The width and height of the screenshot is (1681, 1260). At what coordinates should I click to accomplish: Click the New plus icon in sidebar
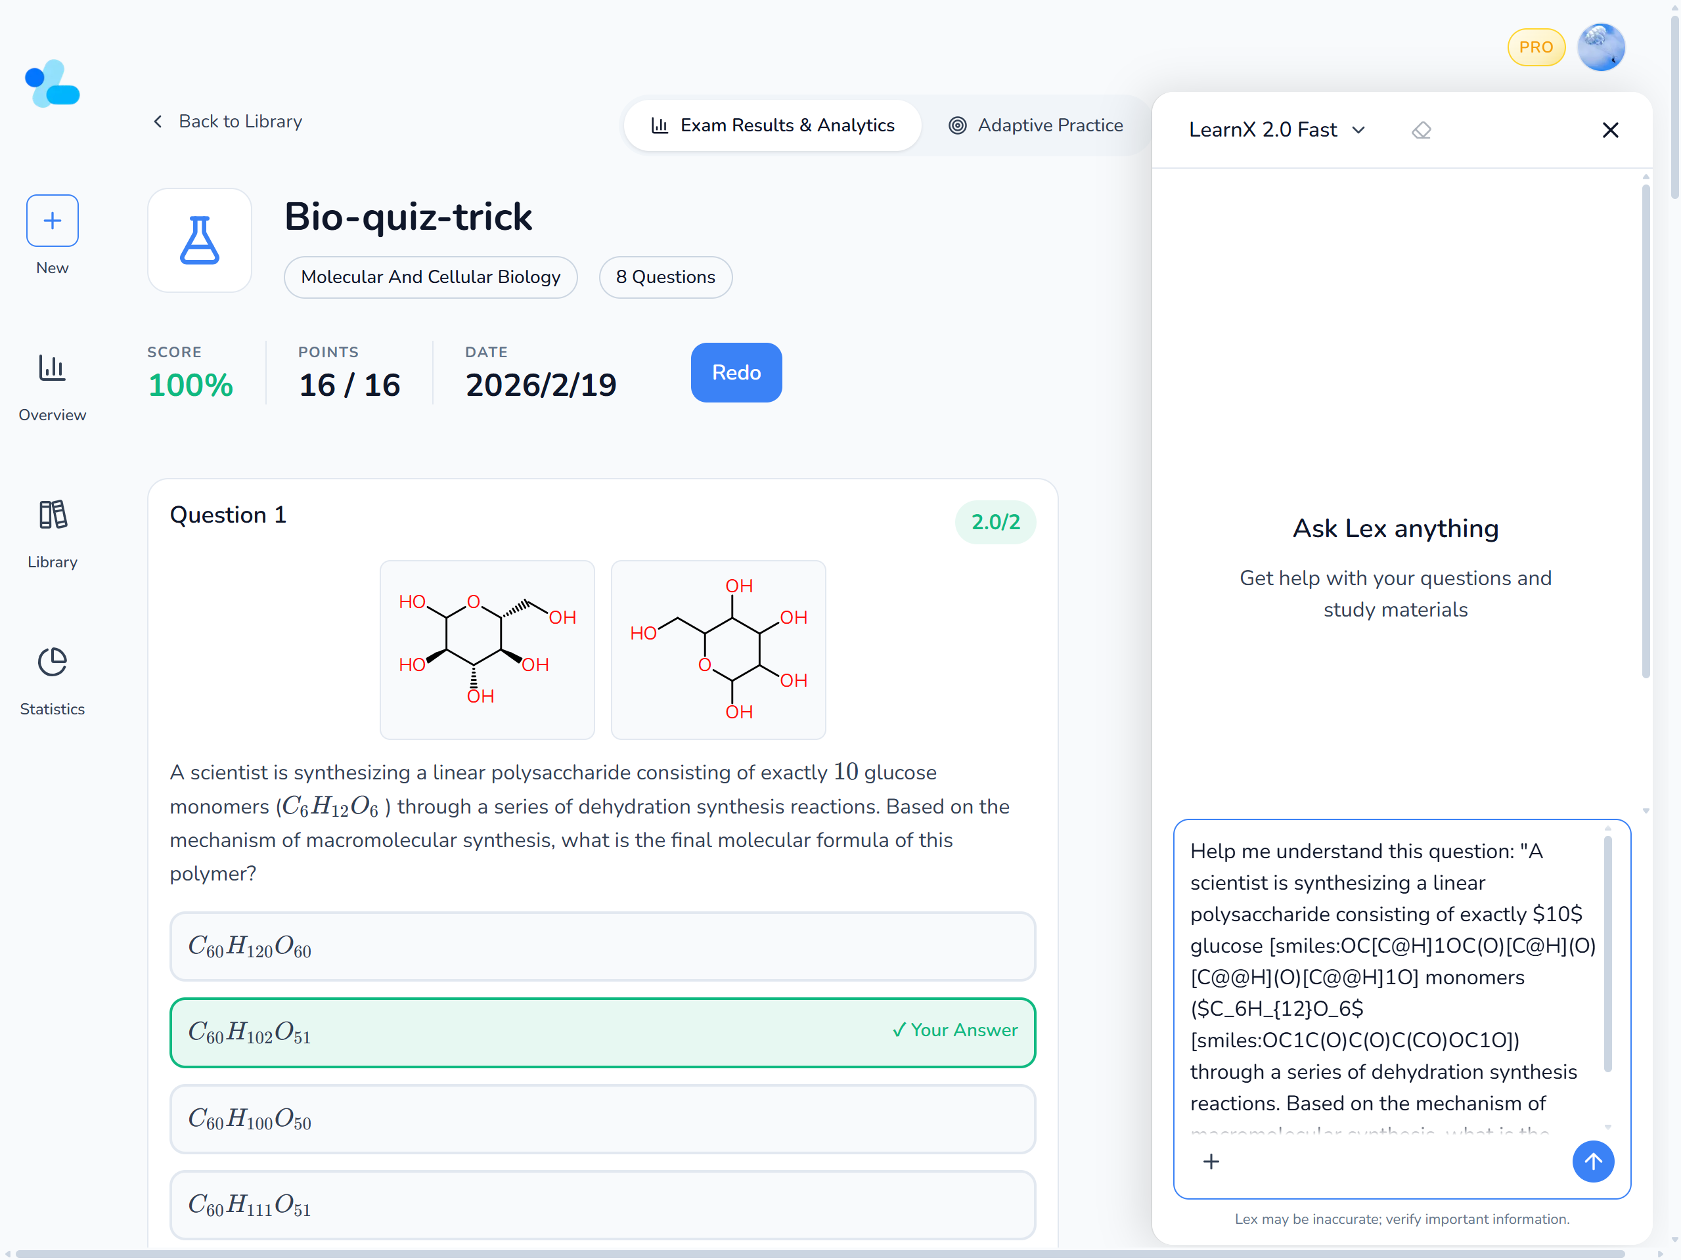pyautogui.click(x=52, y=221)
